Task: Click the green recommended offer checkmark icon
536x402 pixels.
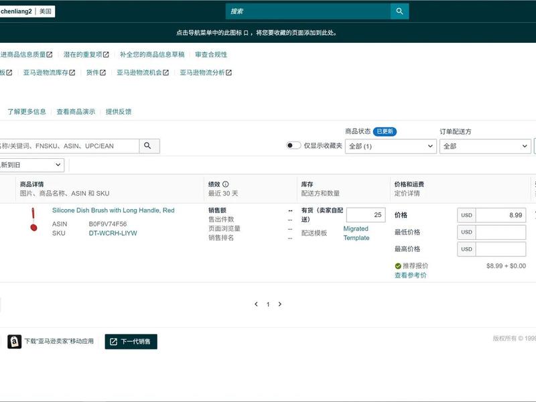Action: [x=398, y=266]
